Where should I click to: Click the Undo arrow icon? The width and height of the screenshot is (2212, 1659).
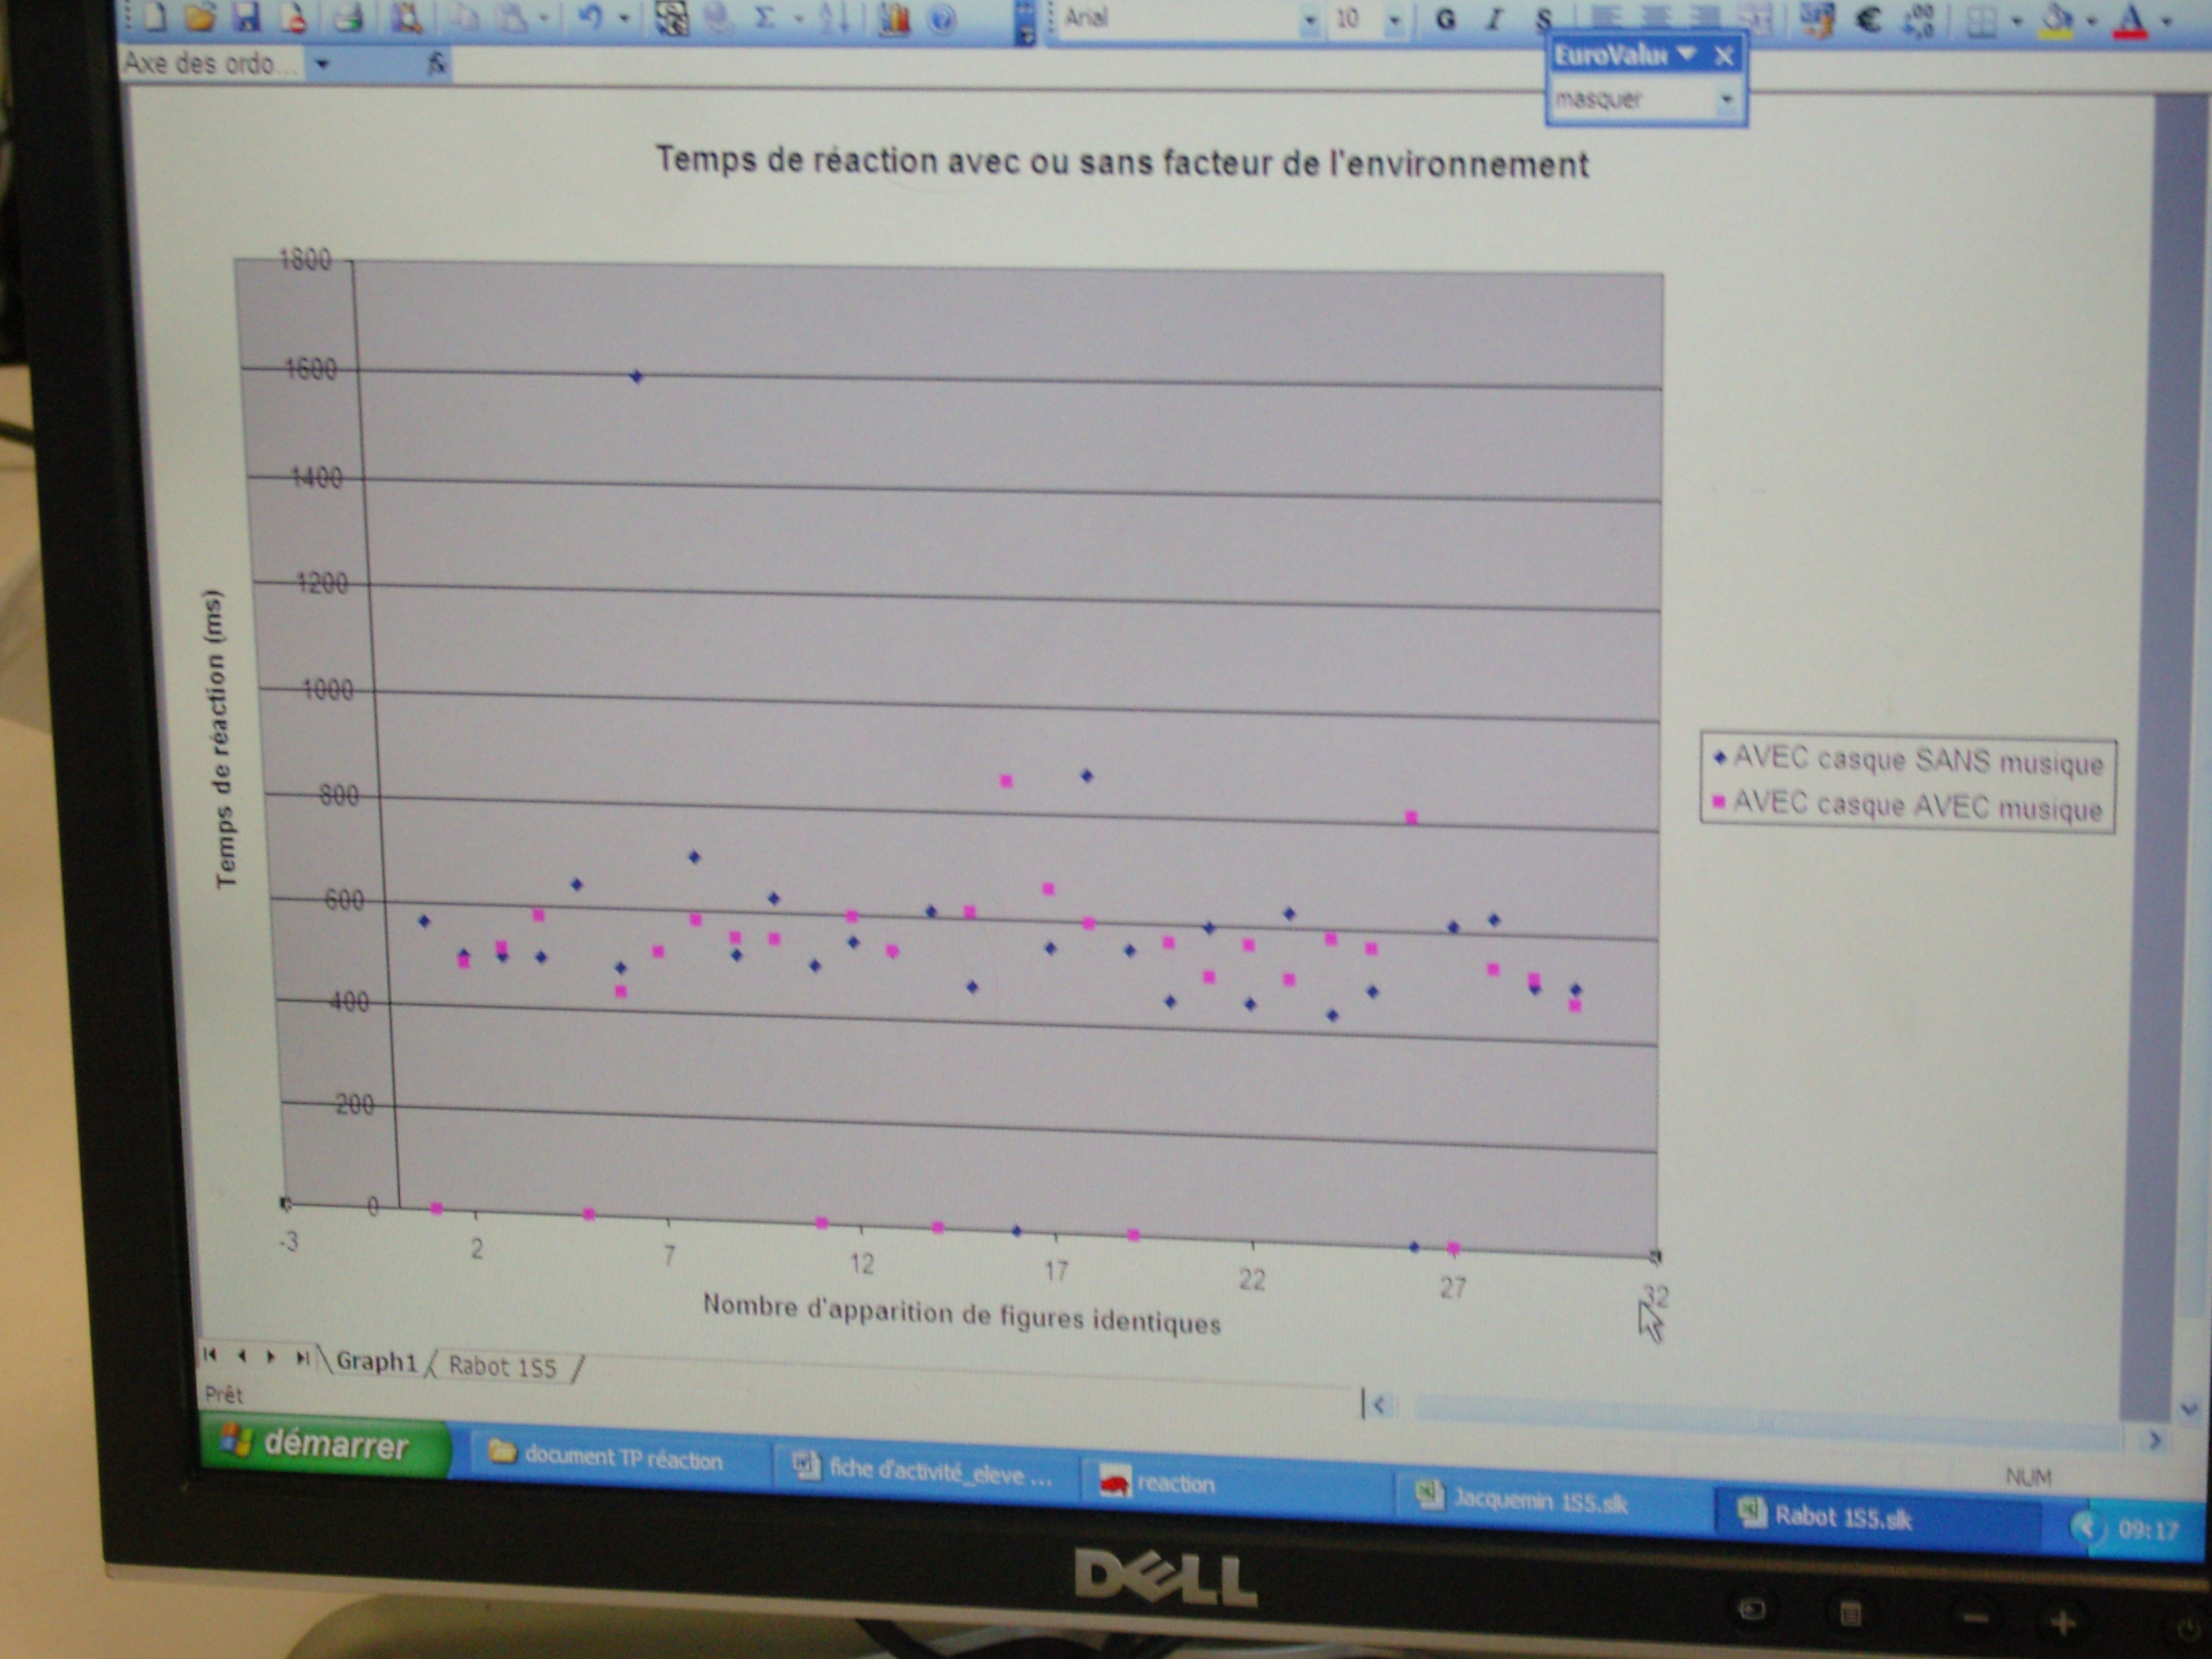[591, 17]
